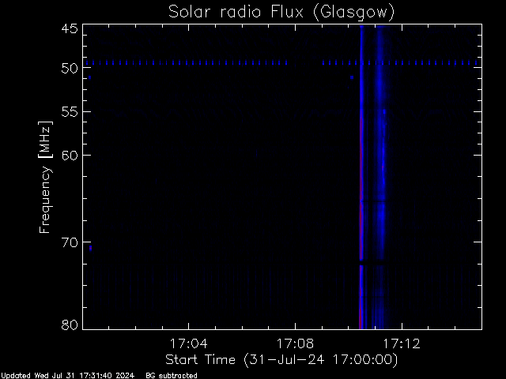Click the 'BG subtracted' note
The height and width of the screenshot is (379, 506).
[172, 376]
